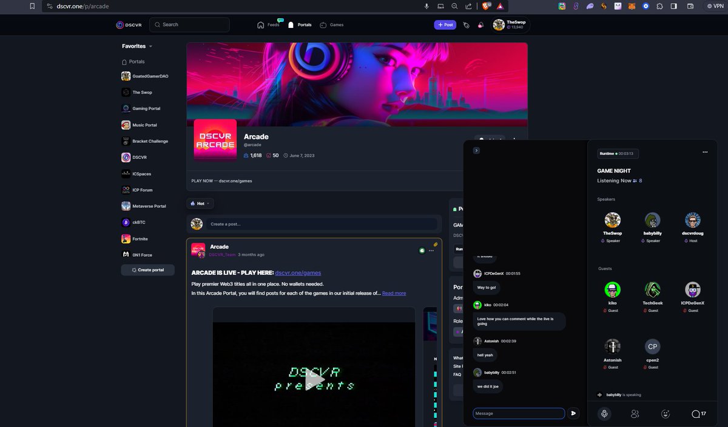This screenshot has width=728, height=427.
Task: Send the chat message arrow button
Action: [x=573, y=414]
